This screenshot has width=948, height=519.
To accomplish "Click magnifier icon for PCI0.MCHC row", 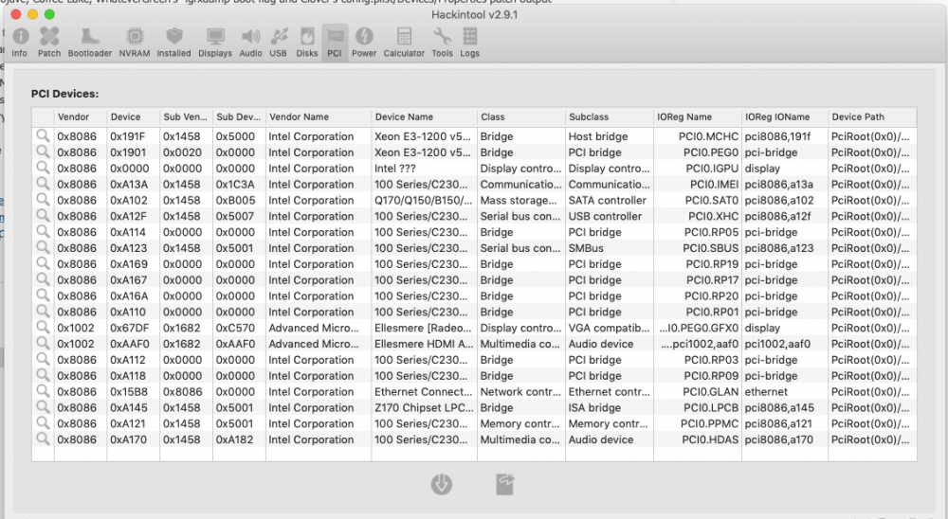I will tap(43, 136).
